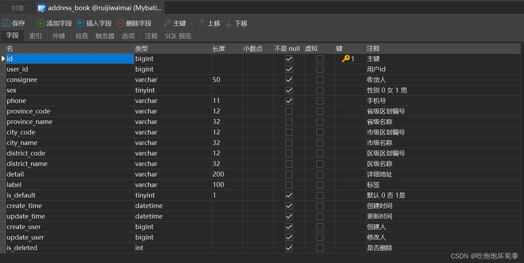Select the district_code field name cell
524x263 pixels.
[x=70, y=153]
